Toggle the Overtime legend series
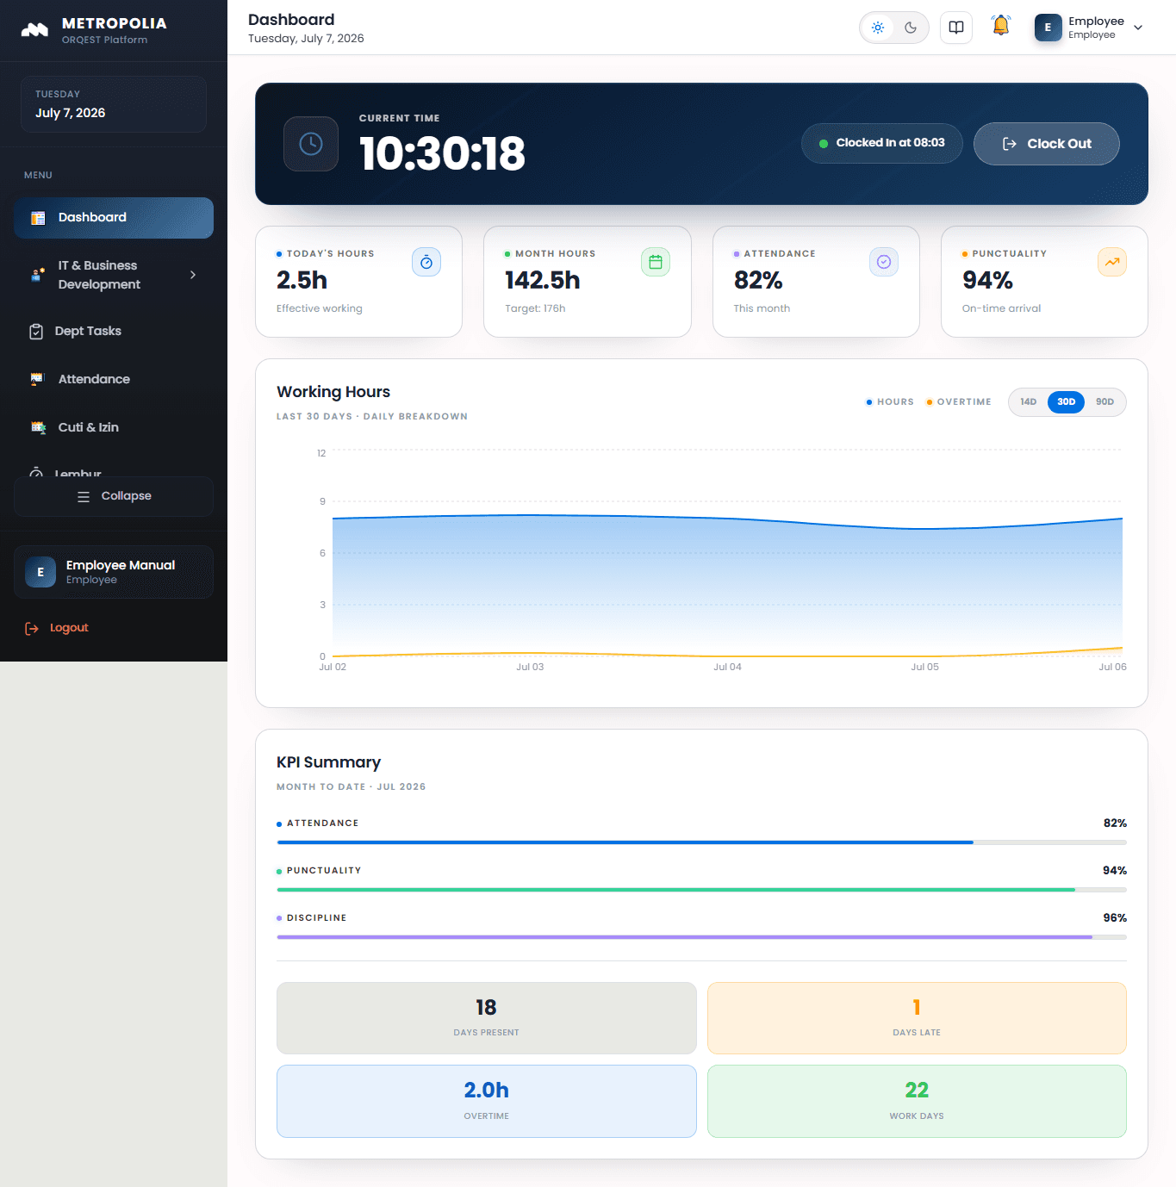This screenshot has height=1187, width=1176. [x=959, y=402]
